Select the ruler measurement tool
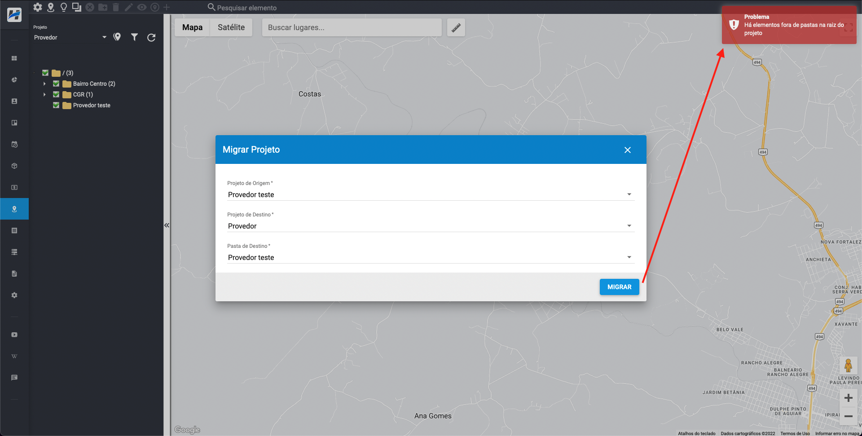 click(x=456, y=27)
